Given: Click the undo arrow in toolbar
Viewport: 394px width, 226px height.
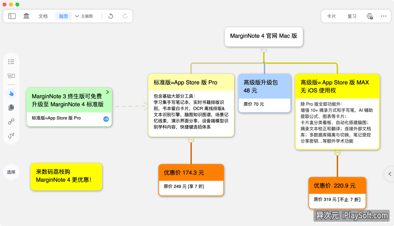Looking at the screenshot, I should point(110,16).
